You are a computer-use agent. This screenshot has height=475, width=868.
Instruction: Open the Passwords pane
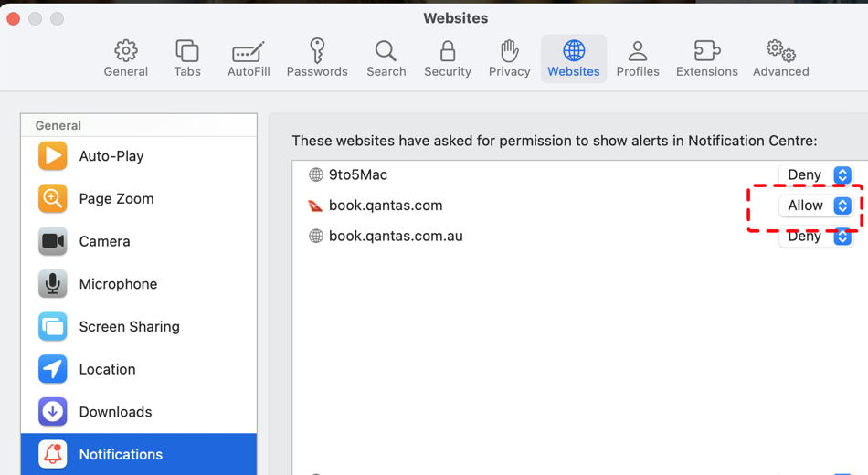coord(317,58)
